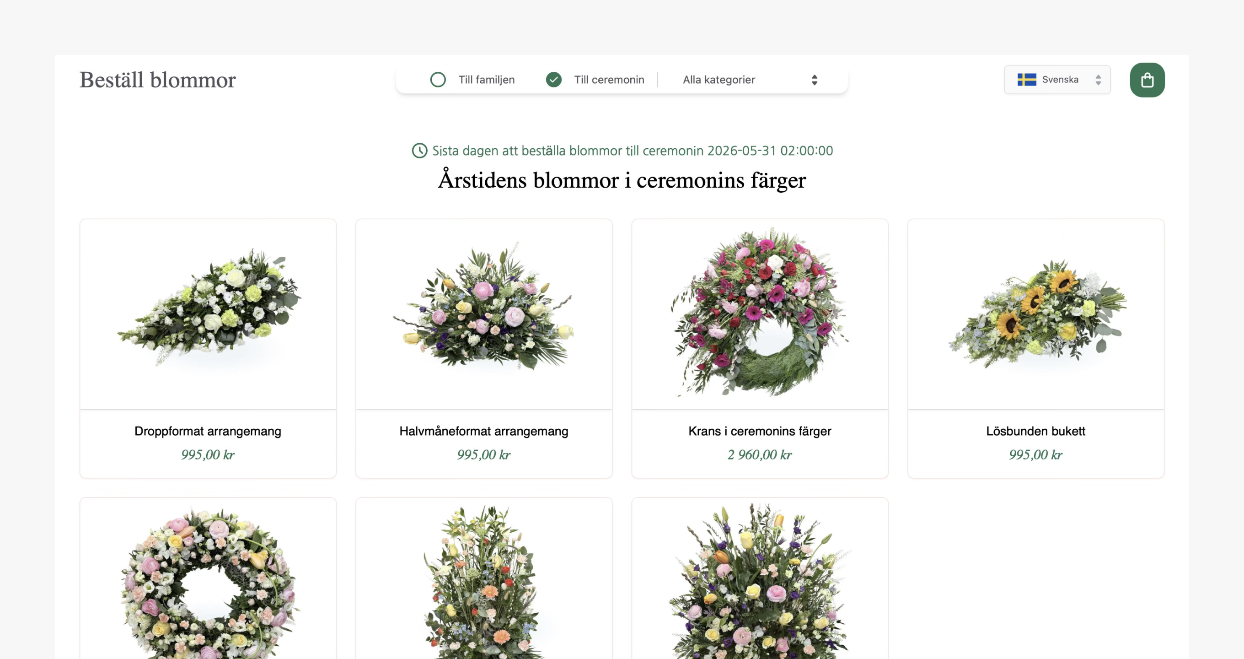
Task: Click the clock icon beside the deadline notice
Action: 419,151
